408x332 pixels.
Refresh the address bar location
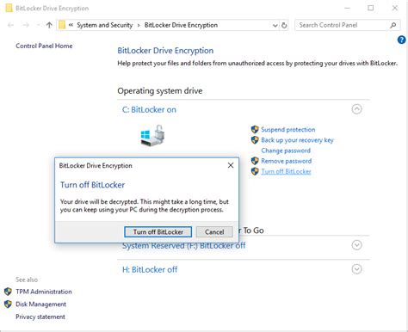[x=284, y=25]
